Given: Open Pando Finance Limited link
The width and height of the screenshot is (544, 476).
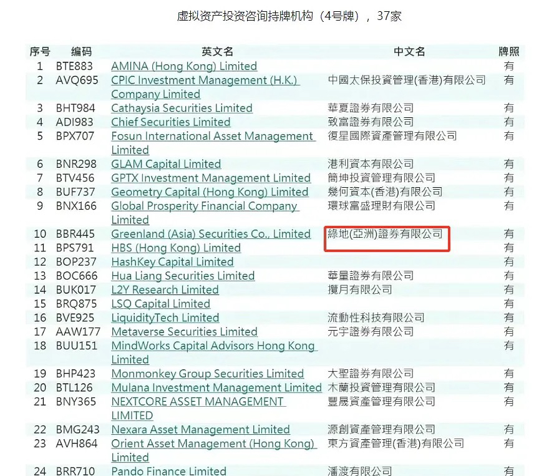Looking at the screenshot, I should point(168,471).
